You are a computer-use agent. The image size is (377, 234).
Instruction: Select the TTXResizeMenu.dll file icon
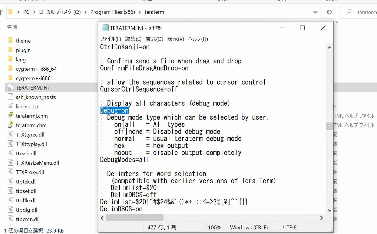(10, 163)
